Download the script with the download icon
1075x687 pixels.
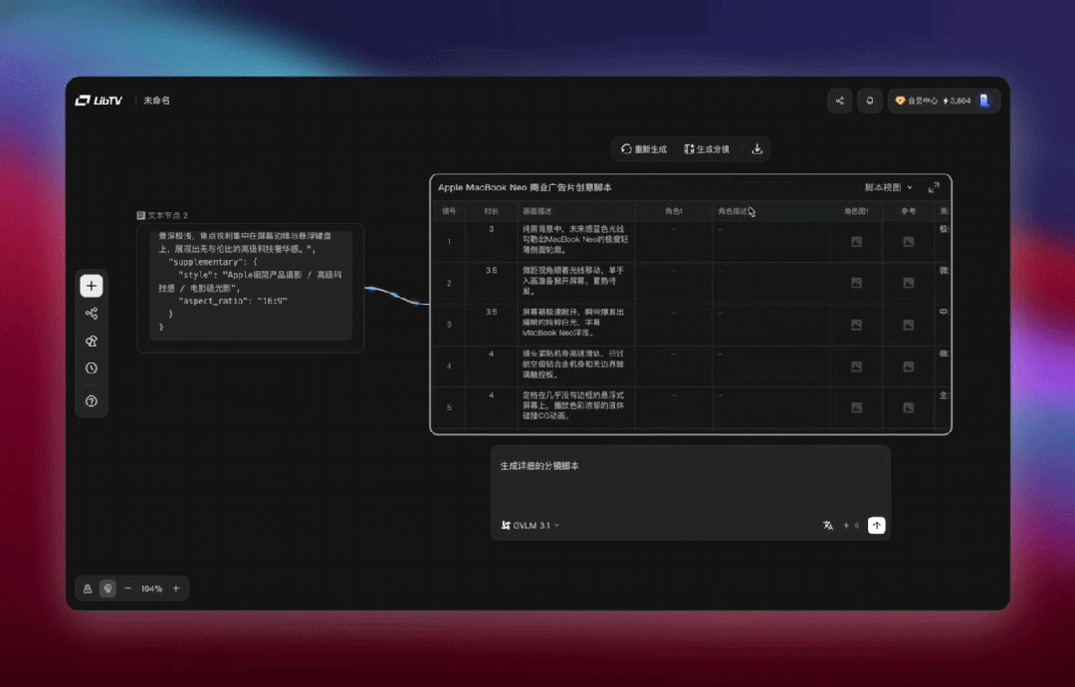click(756, 149)
